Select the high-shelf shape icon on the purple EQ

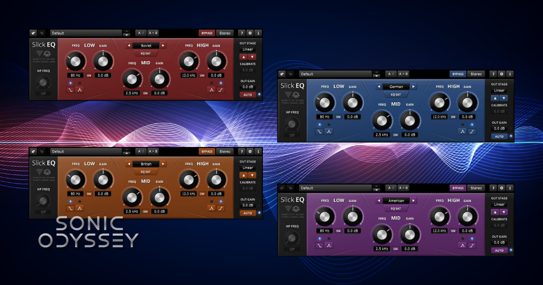[471, 245]
